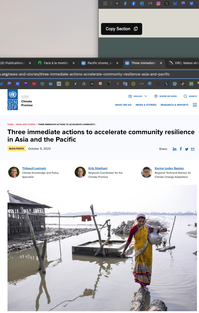Open the YouTube bookmark in bookmarks bar
199x313 pixels.
click(34, 84)
